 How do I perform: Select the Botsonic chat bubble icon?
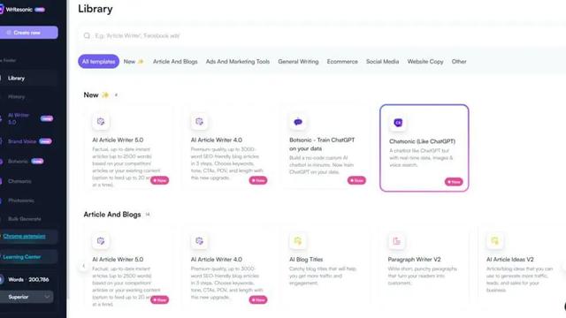coord(298,122)
